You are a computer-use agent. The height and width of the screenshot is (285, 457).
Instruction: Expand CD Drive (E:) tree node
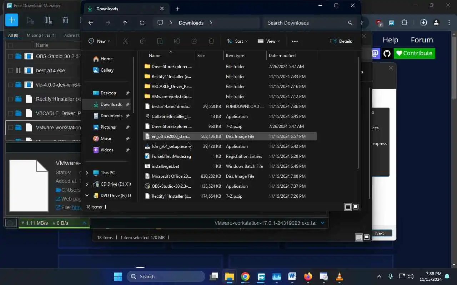(x=87, y=184)
